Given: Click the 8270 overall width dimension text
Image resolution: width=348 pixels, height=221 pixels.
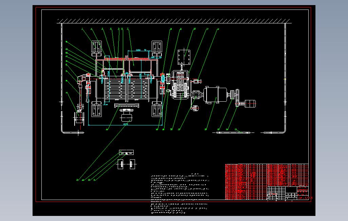Looking at the screenshot, I should (125, 124).
